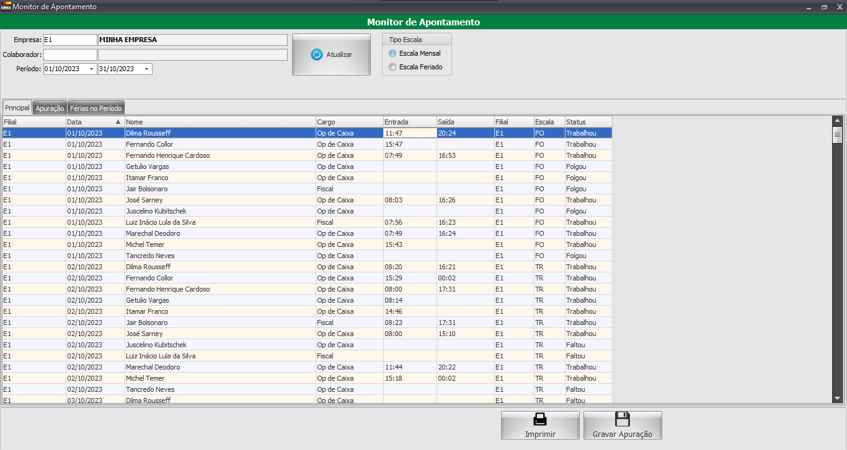Viewport: 847px width, 450px height.
Task: Click the app icon in title bar
Action: (6, 7)
